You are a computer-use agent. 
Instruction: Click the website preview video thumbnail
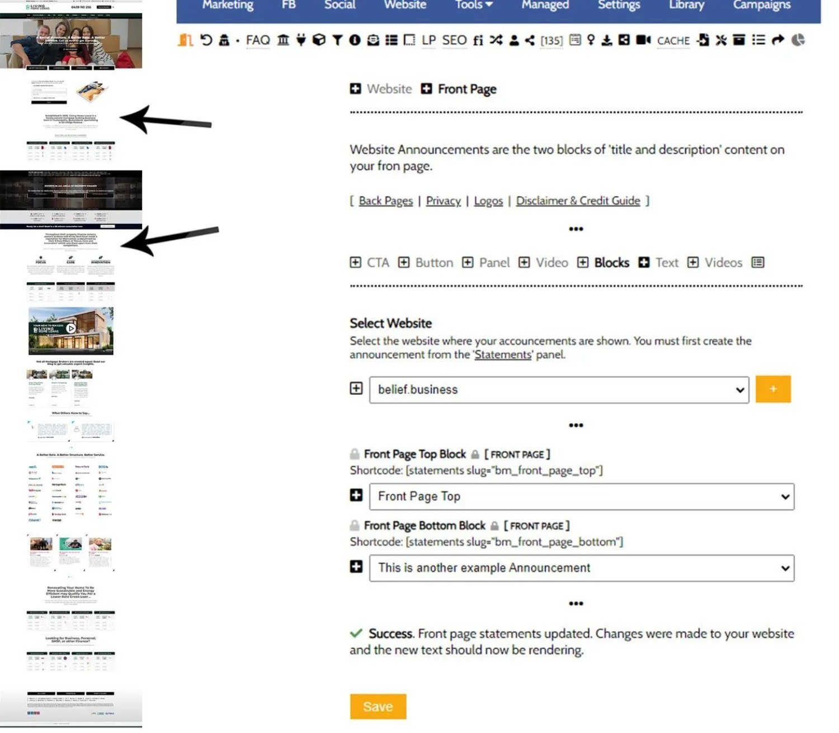coord(71,330)
